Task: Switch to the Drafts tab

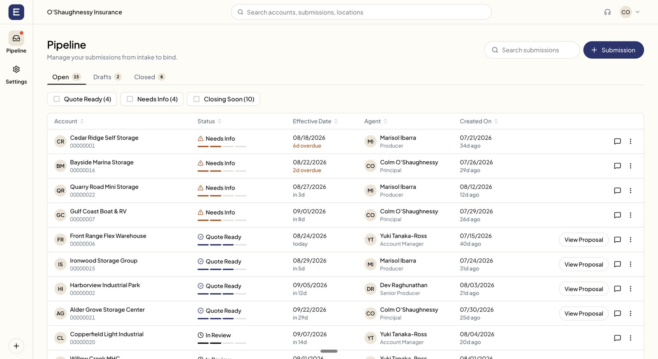Action: click(107, 77)
